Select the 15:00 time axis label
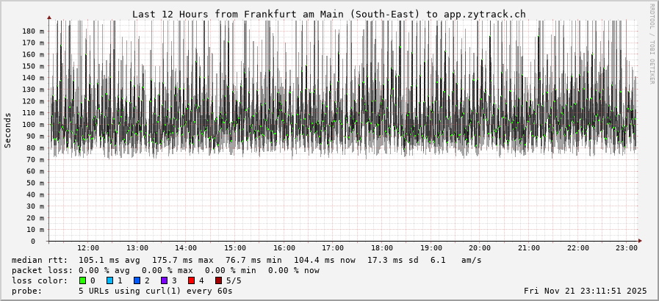 click(235, 248)
